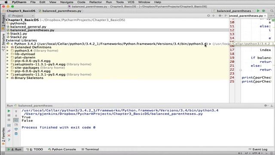Open the Apple menu
Viewport: 275px width, 155px height.
pyautogui.click(x=6, y=2)
